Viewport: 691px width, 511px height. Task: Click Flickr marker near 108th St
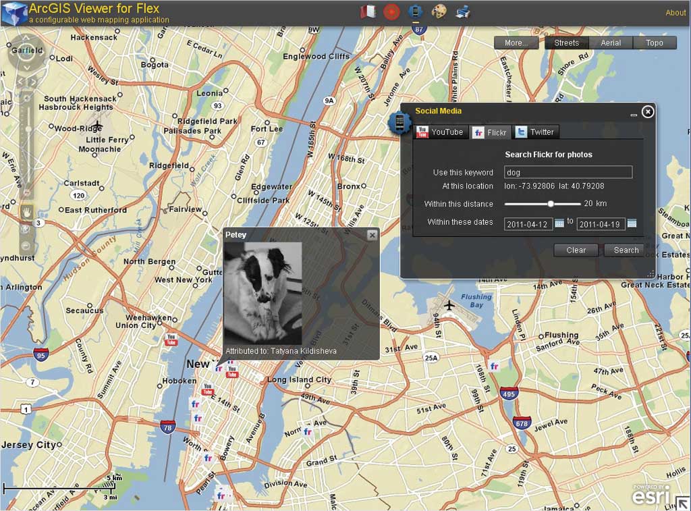pyautogui.click(x=495, y=366)
